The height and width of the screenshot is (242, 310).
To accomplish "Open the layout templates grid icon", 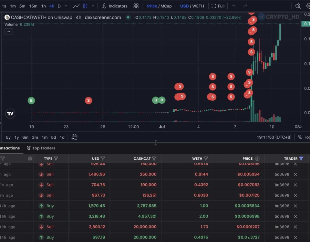I will (136, 6).
